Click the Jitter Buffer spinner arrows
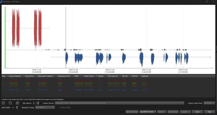Viewport: 217px width, 115px height. (x=17, y=107)
